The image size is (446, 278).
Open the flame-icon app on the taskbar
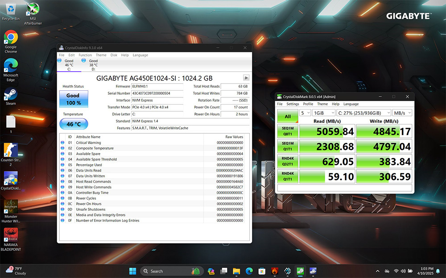tap(274, 271)
